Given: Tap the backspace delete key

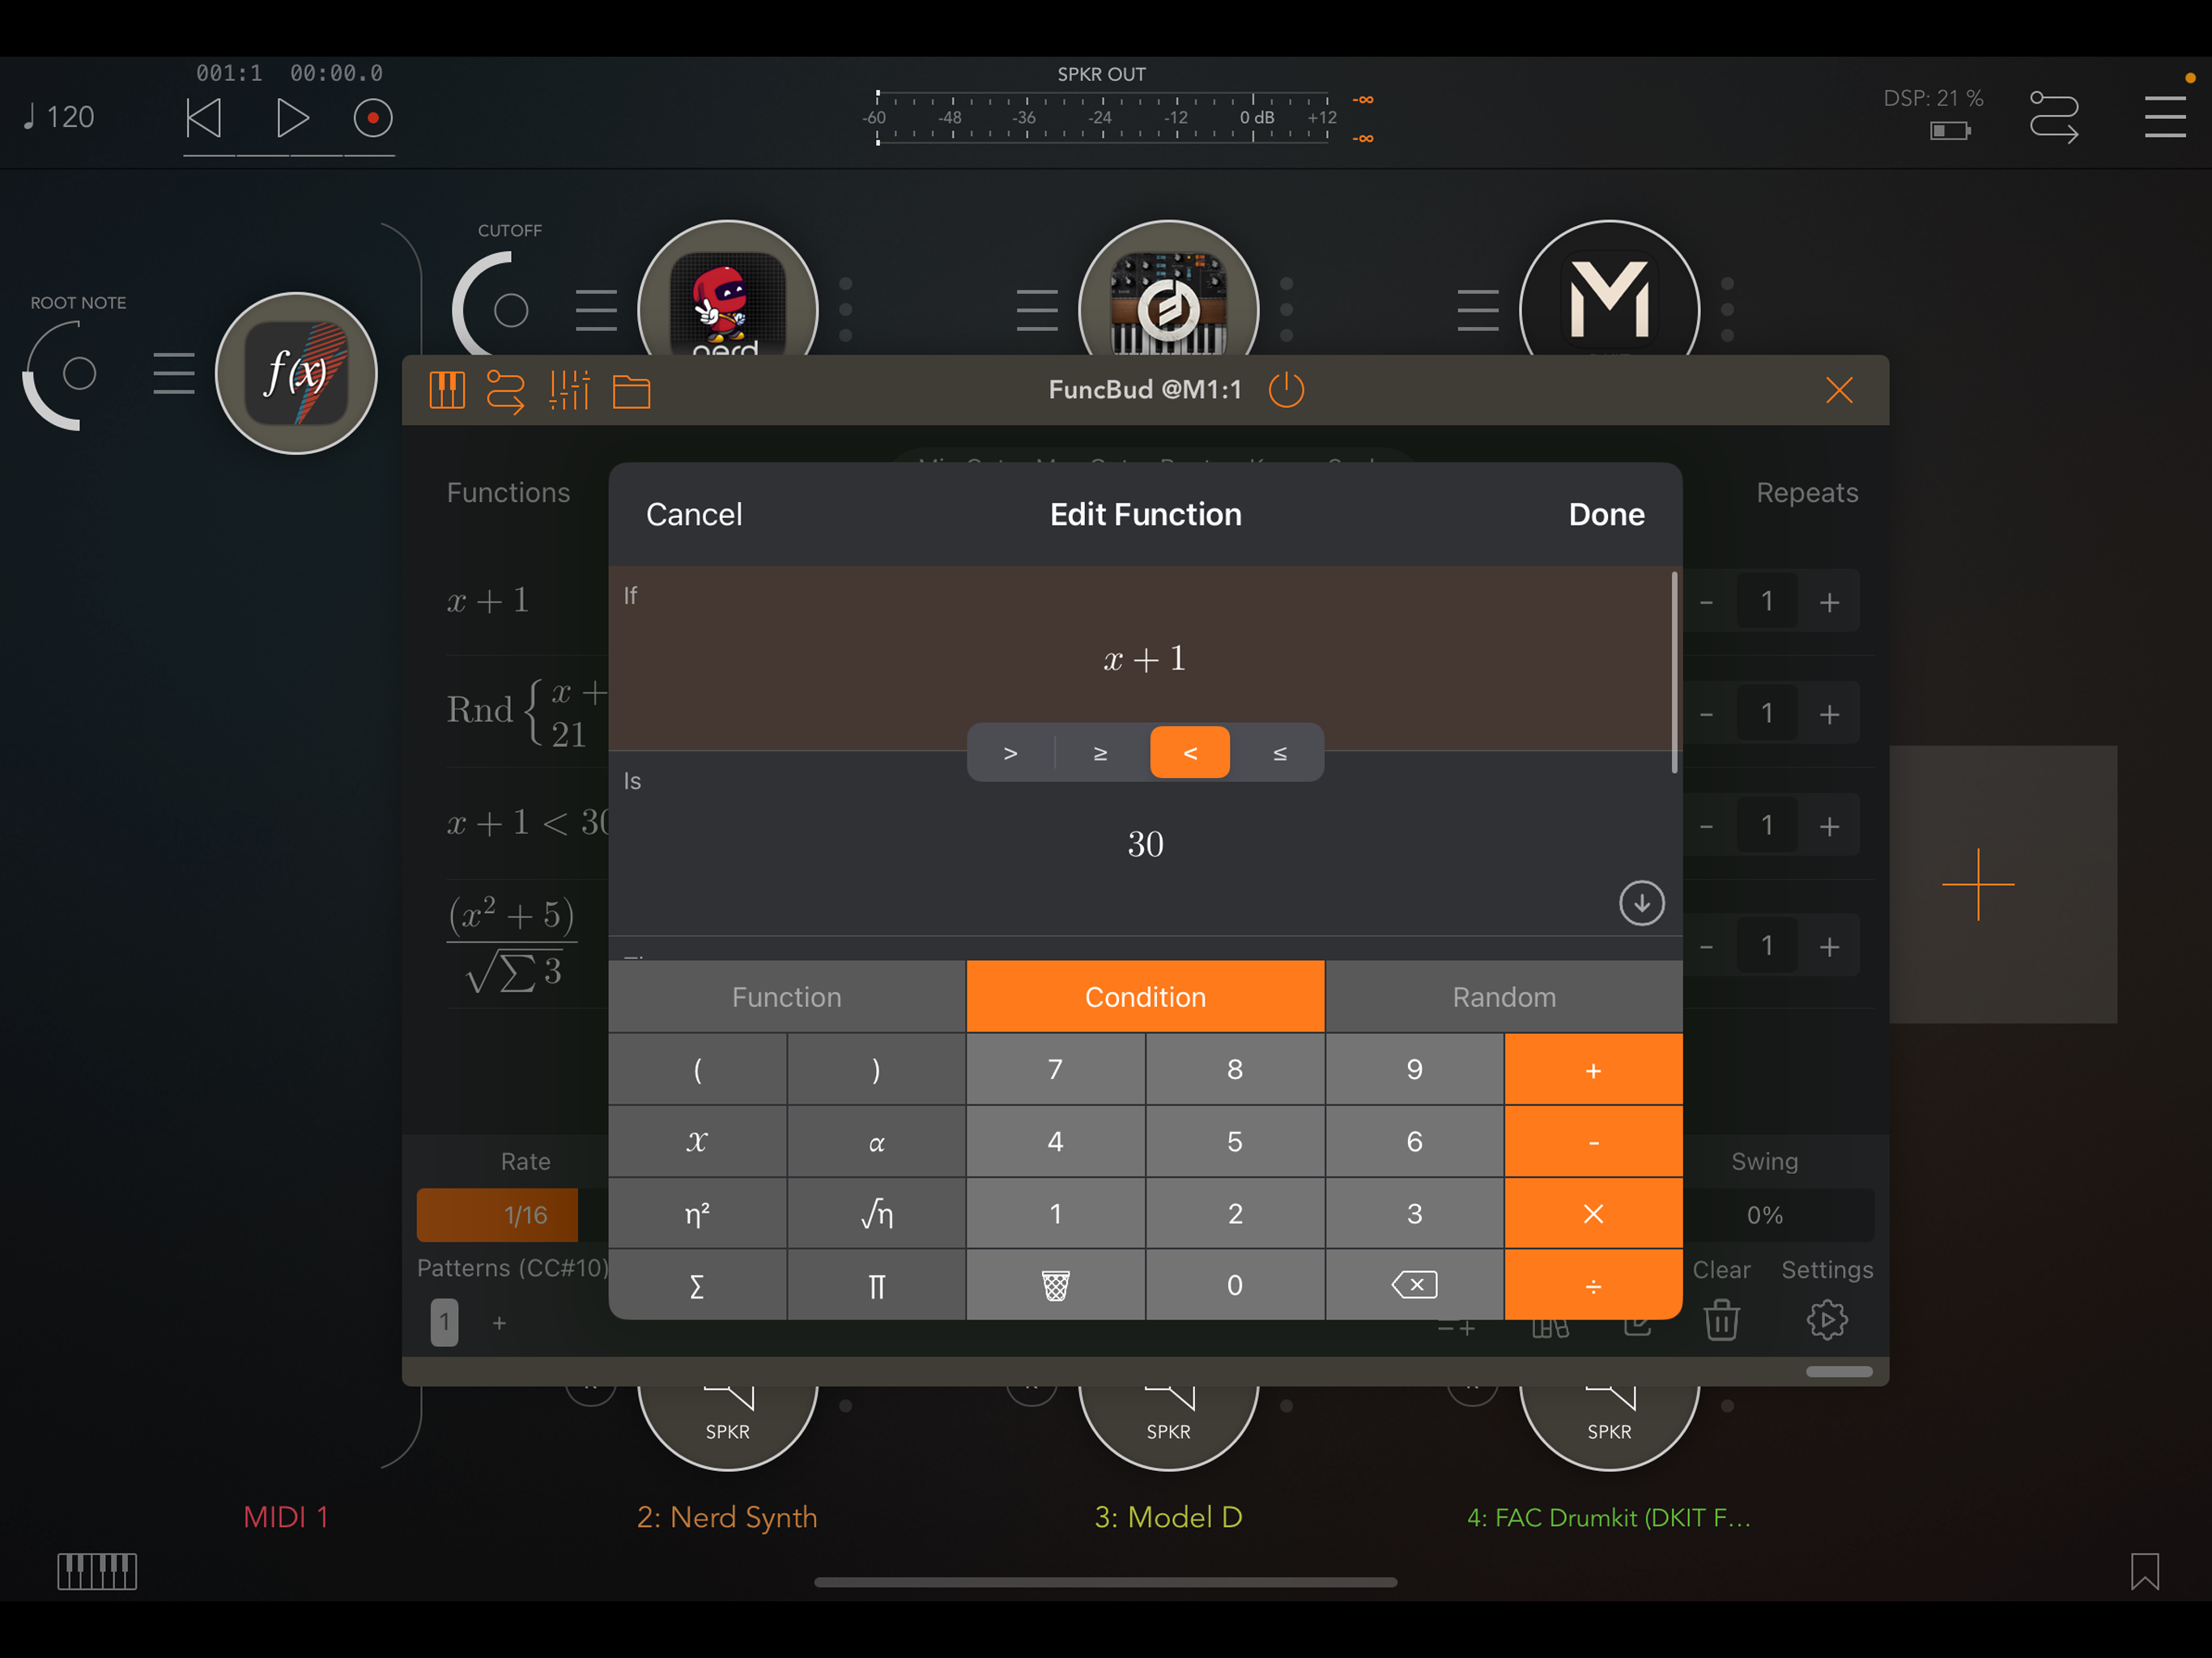Looking at the screenshot, I should 1414,1285.
